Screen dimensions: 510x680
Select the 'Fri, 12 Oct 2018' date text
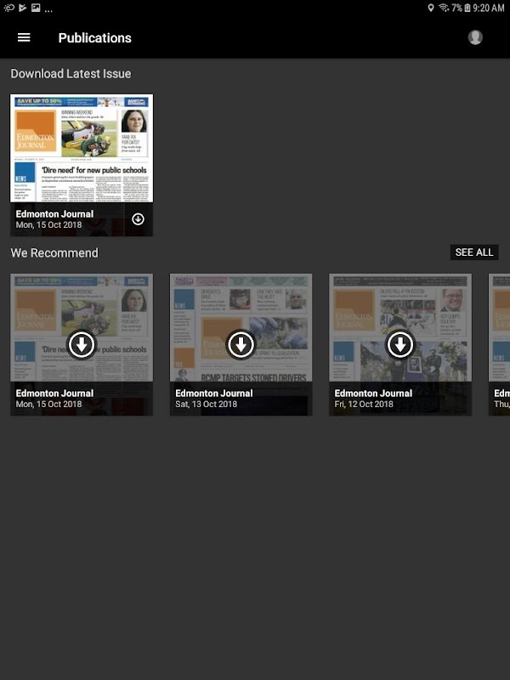[364, 405]
